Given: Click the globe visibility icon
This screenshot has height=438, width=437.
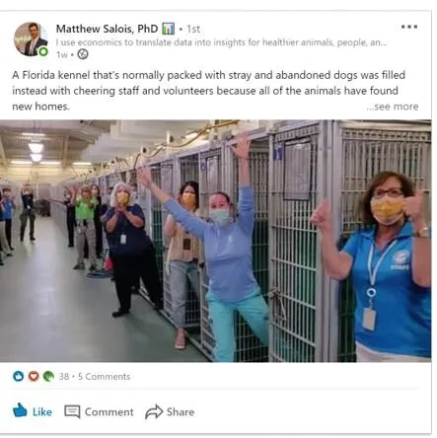Looking at the screenshot, I should point(83,54).
